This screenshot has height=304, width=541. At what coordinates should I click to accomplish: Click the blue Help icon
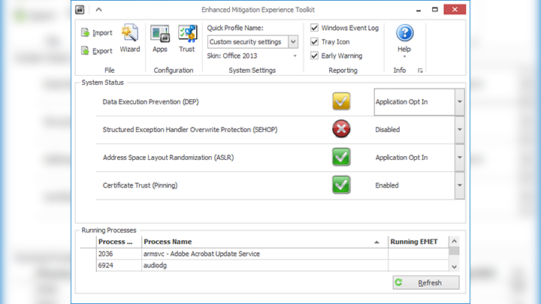click(404, 34)
